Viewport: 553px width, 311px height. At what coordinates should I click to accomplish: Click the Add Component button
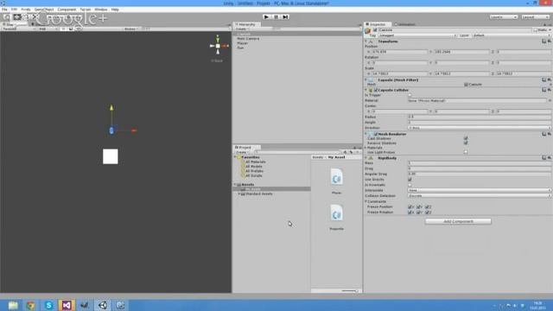coord(458,221)
